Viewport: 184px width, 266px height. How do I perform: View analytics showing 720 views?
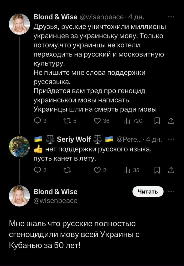coord(128,121)
